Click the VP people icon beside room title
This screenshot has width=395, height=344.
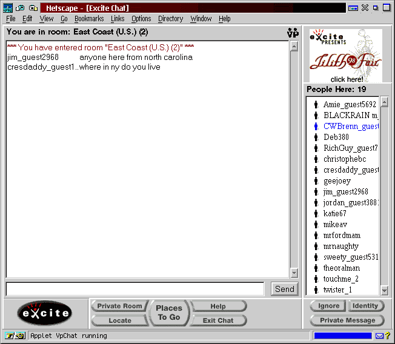coord(293,33)
